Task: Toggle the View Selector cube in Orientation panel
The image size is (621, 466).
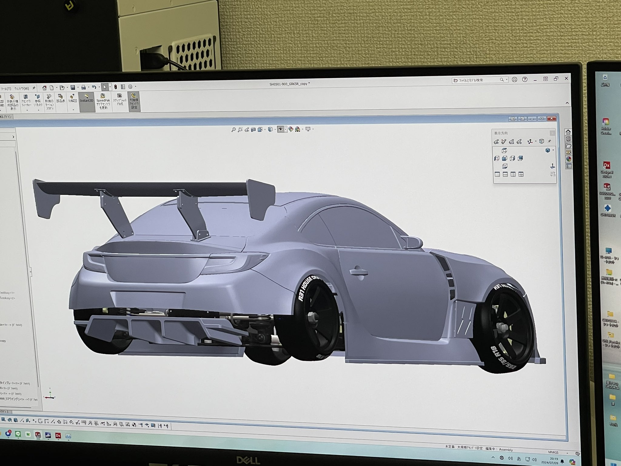Action: (x=542, y=141)
